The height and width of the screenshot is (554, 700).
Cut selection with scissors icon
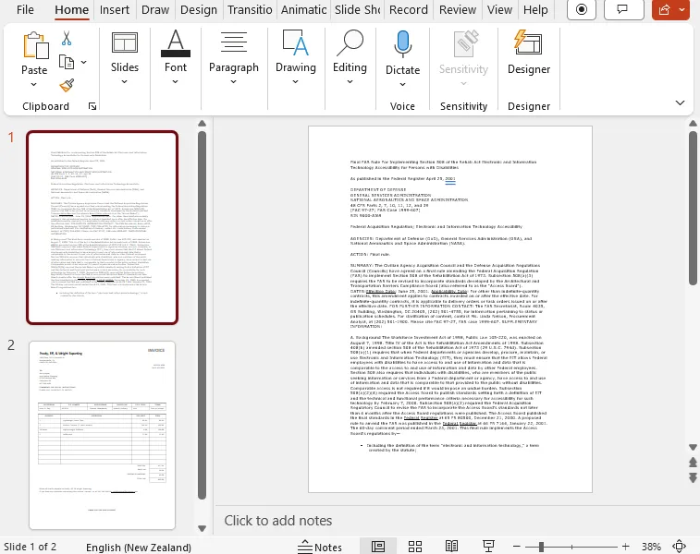[x=67, y=39]
